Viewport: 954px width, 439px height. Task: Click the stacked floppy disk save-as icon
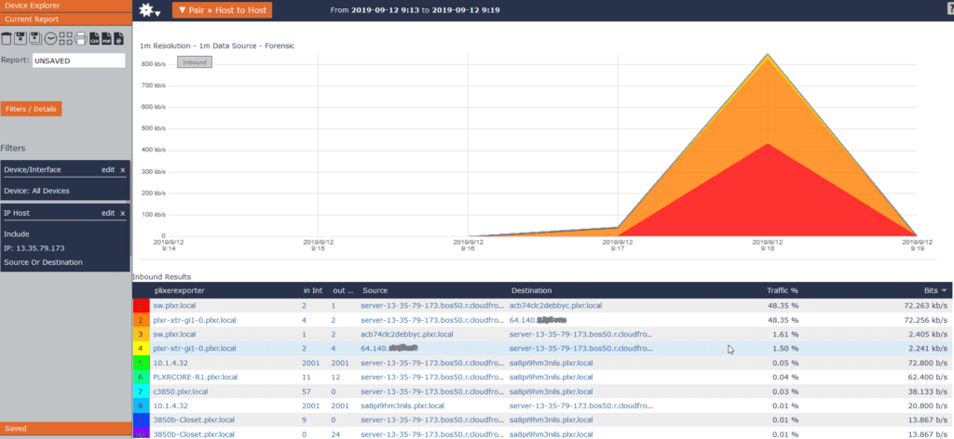(x=36, y=39)
